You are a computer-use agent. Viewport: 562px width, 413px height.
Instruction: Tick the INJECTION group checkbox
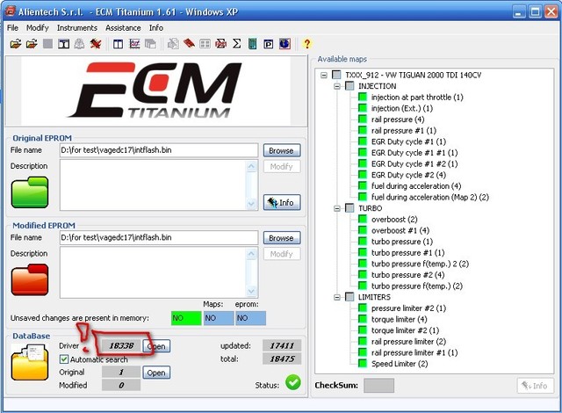(349, 86)
